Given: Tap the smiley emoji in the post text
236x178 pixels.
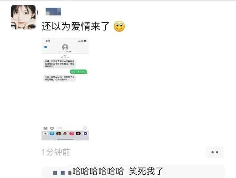Looking at the screenshot, I should (119, 26).
